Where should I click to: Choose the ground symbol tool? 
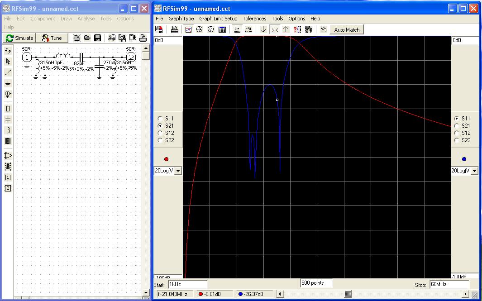point(8,83)
